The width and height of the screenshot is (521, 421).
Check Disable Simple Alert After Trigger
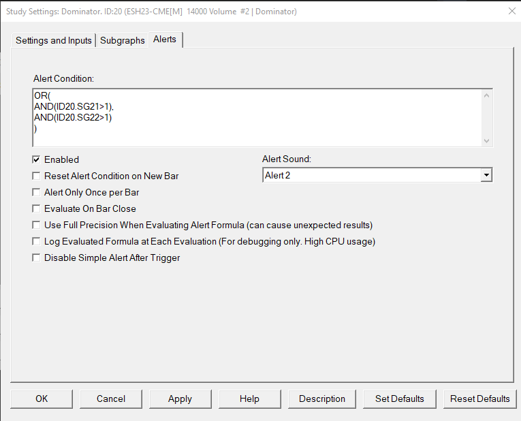coord(37,258)
